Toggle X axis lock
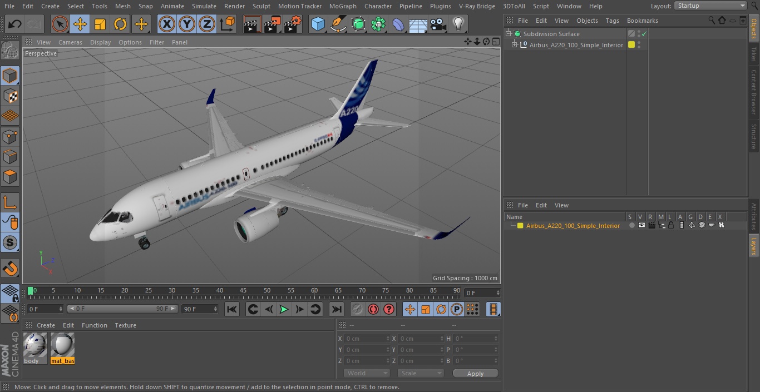Viewport: 760px width, 392px height. point(166,24)
